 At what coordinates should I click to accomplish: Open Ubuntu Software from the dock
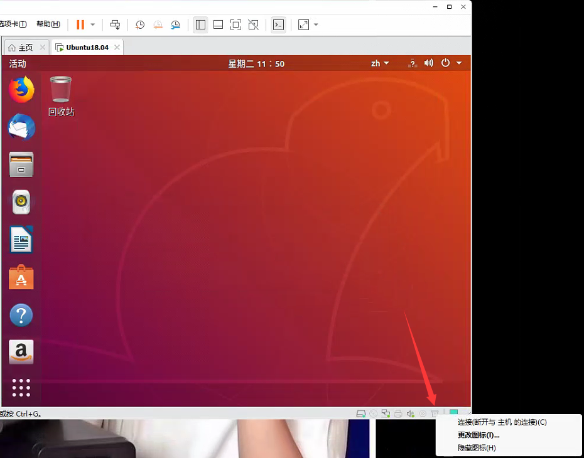pos(21,277)
